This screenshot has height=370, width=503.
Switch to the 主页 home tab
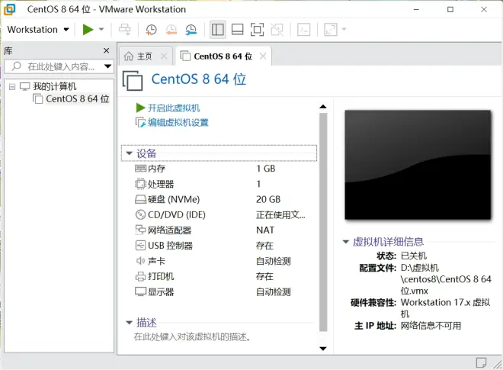point(139,56)
